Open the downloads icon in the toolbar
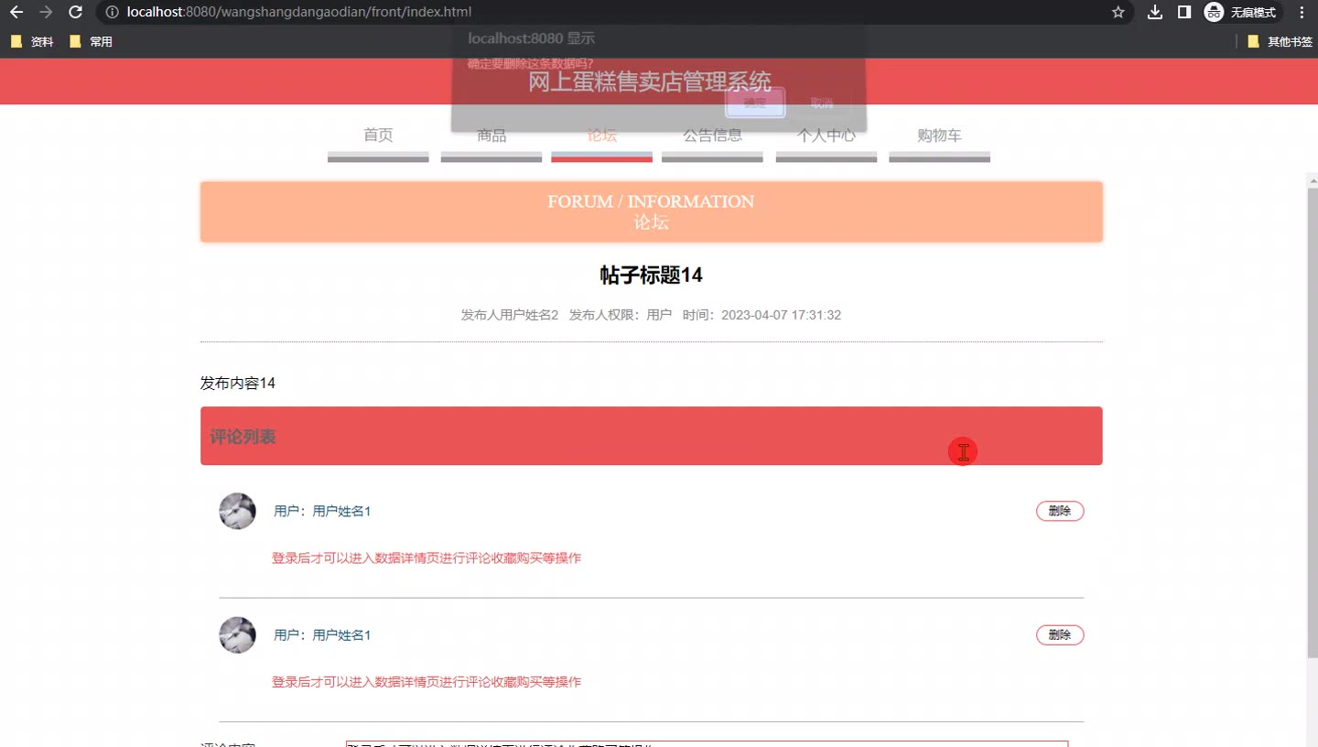Viewport: 1318px width, 747px height. (1155, 13)
